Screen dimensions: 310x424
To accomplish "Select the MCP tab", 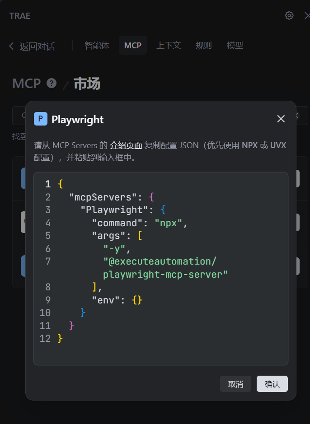I will (133, 46).
